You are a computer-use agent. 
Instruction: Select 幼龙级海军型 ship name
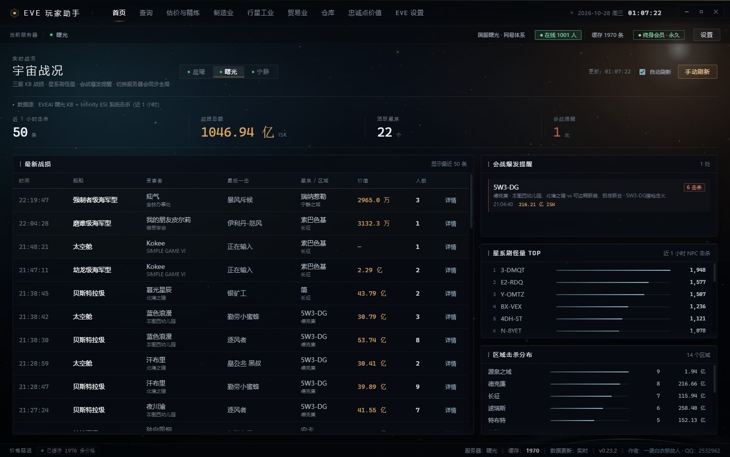92,270
